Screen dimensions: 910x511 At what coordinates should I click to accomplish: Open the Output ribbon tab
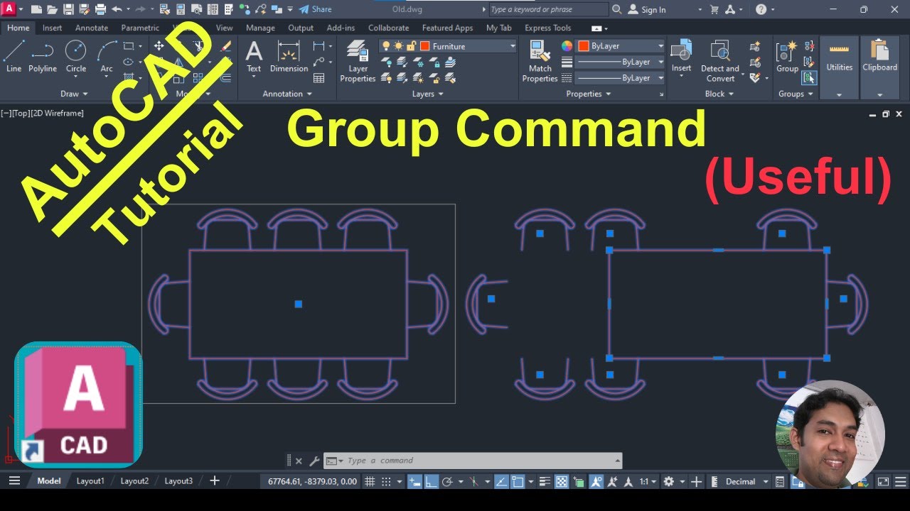click(x=301, y=28)
